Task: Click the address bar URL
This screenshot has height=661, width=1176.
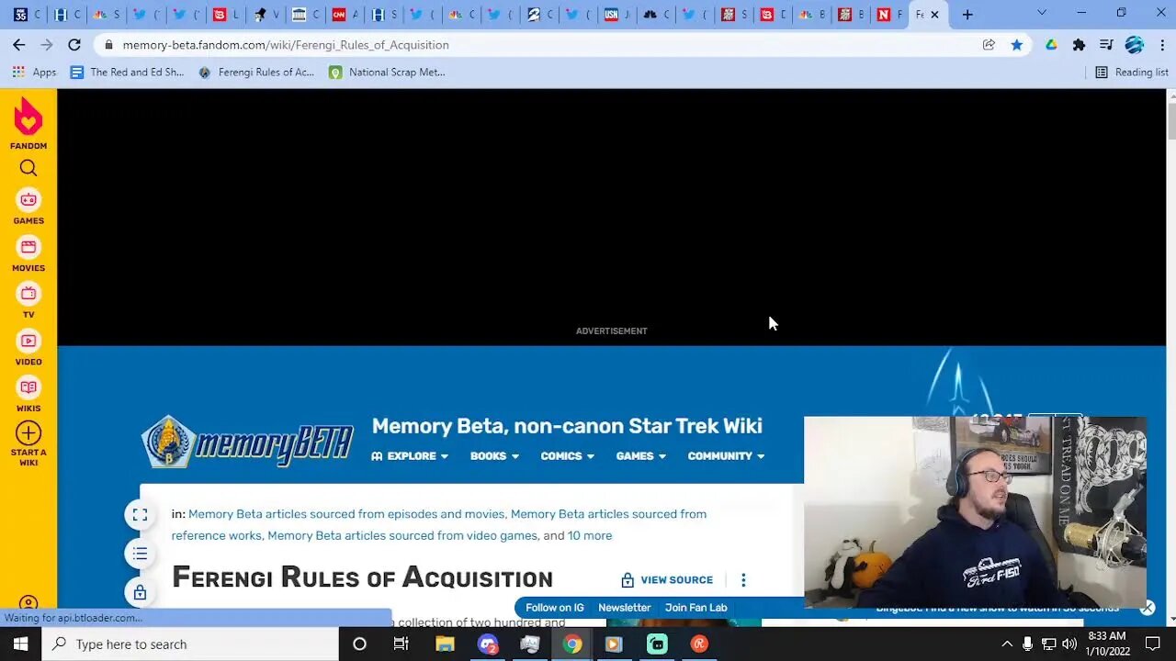Action: pyautogui.click(x=286, y=45)
